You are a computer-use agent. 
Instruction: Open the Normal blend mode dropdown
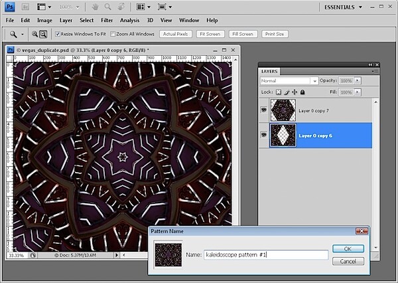289,81
